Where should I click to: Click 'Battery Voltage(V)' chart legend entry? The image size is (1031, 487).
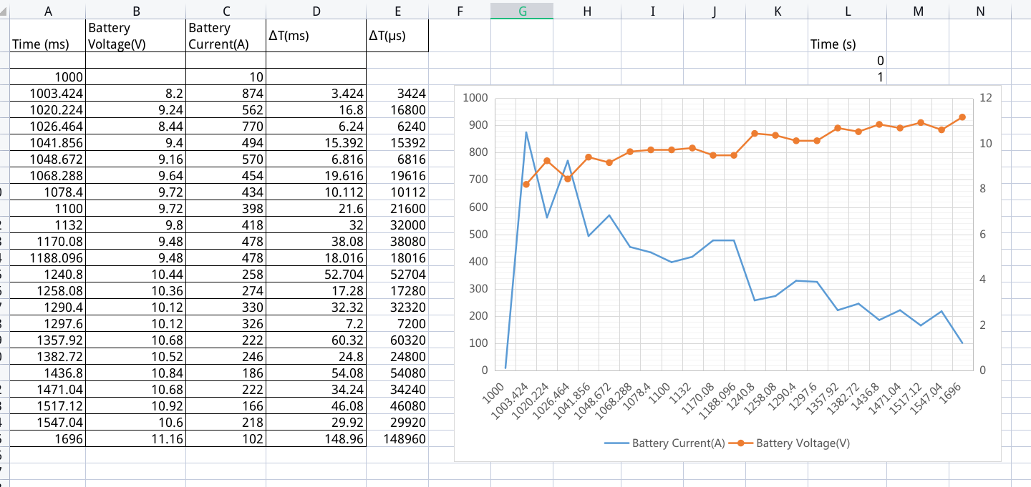click(789, 443)
